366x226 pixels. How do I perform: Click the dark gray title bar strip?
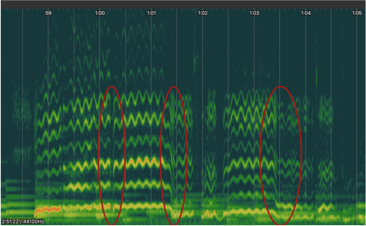coord(183,4)
